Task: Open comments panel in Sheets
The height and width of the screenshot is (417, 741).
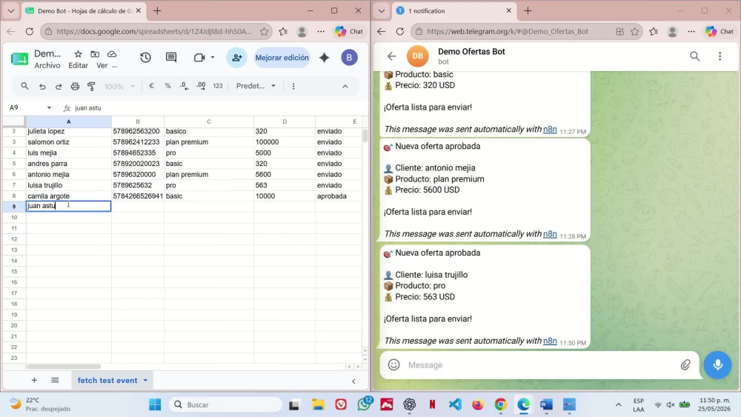Action: [x=171, y=58]
